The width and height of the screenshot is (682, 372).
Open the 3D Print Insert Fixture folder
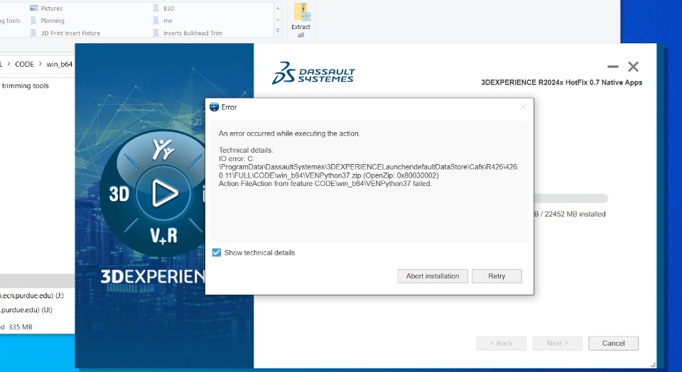pos(65,33)
